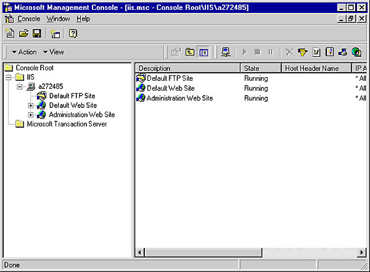Image resolution: width=370 pixels, height=272 pixels.
Task: Click the horizontal scrollbar left arrow
Action: (140, 252)
